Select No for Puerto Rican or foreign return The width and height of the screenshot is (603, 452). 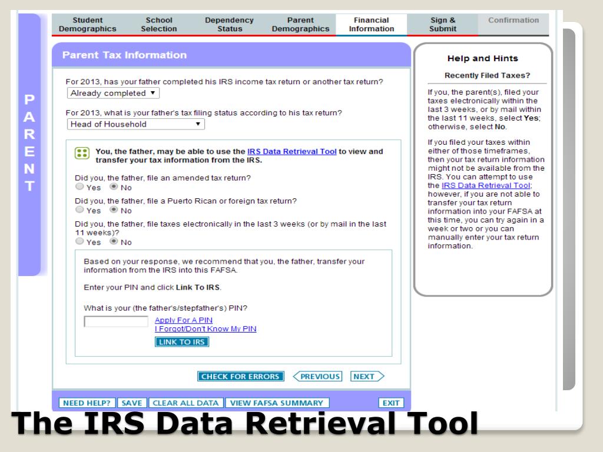click(x=114, y=210)
